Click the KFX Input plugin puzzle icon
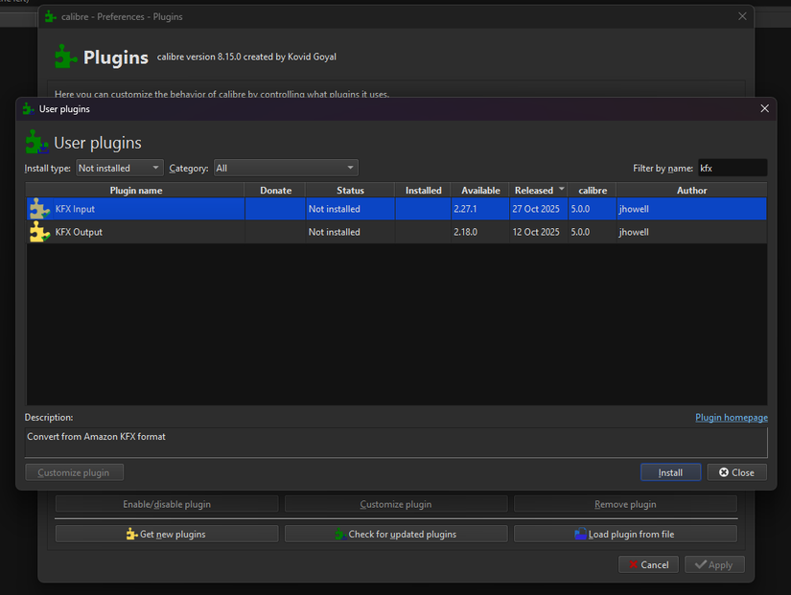The height and width of the screenshot is (595, 791). click(40, 209)
